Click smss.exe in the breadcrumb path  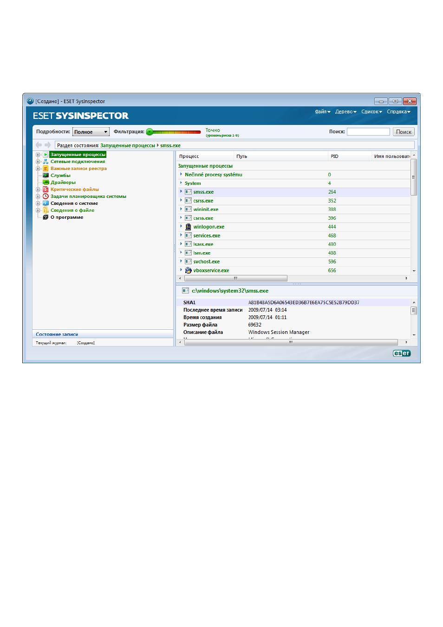170,145
